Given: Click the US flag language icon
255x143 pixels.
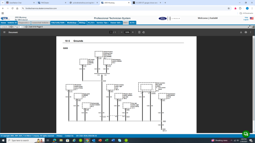Looking at the screenshot, I should point(251,18).
